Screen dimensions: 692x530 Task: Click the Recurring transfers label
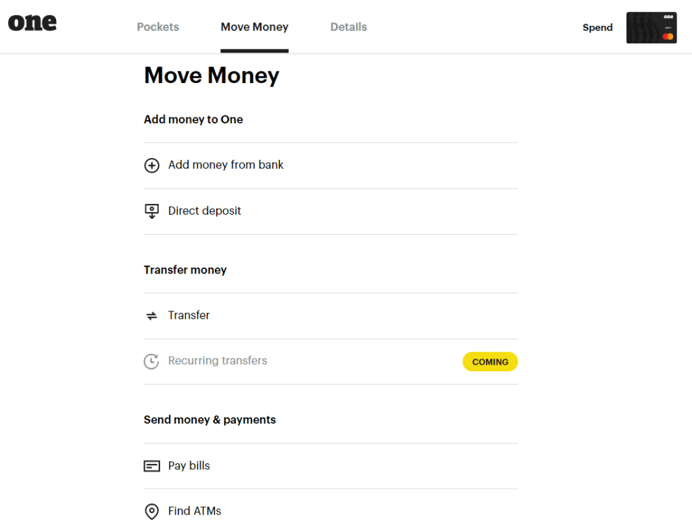[x=218, y=361]
